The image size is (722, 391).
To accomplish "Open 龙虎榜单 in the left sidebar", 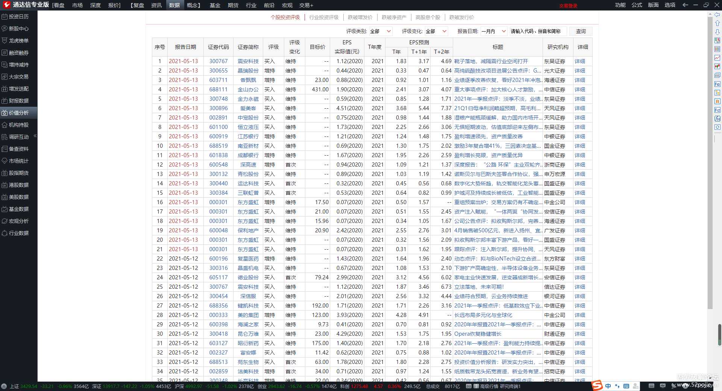I will tap(18, 41).
